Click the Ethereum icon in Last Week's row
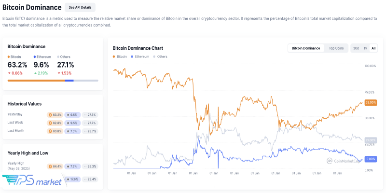The width and height of the screenshot is (386, 193). (x=68, y=123)
